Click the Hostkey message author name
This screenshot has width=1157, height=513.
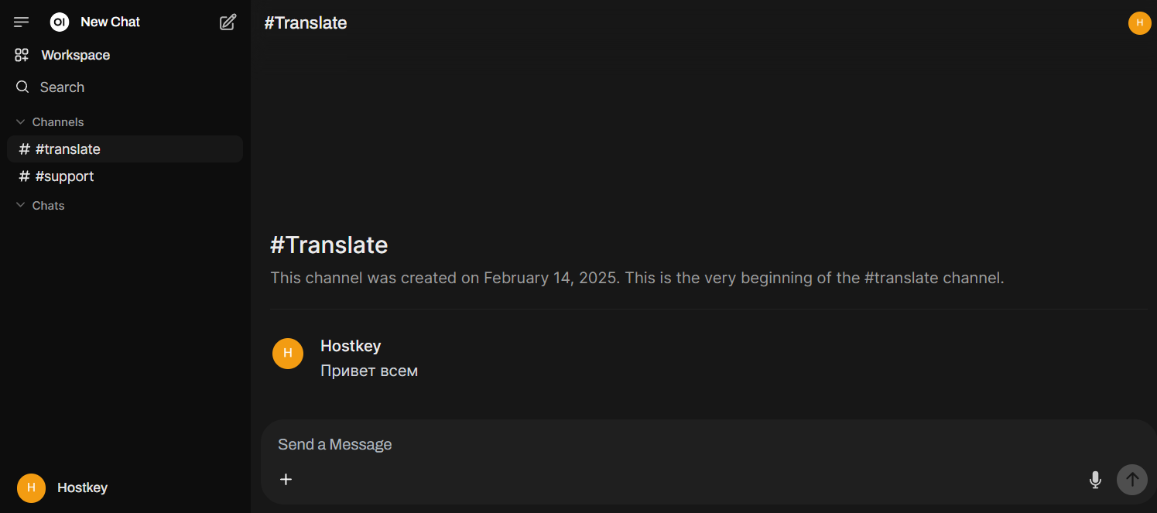point(351,346)
